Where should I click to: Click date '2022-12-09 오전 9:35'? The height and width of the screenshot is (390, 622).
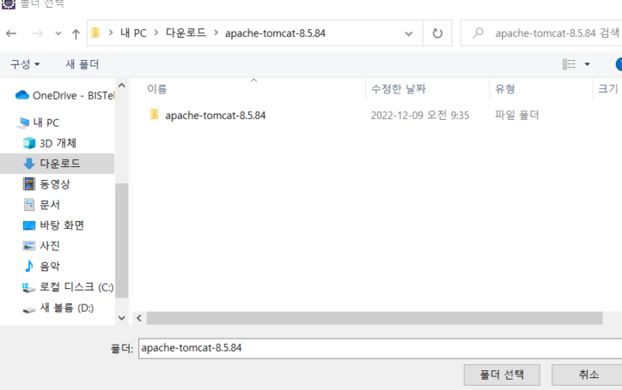(420, 115)
